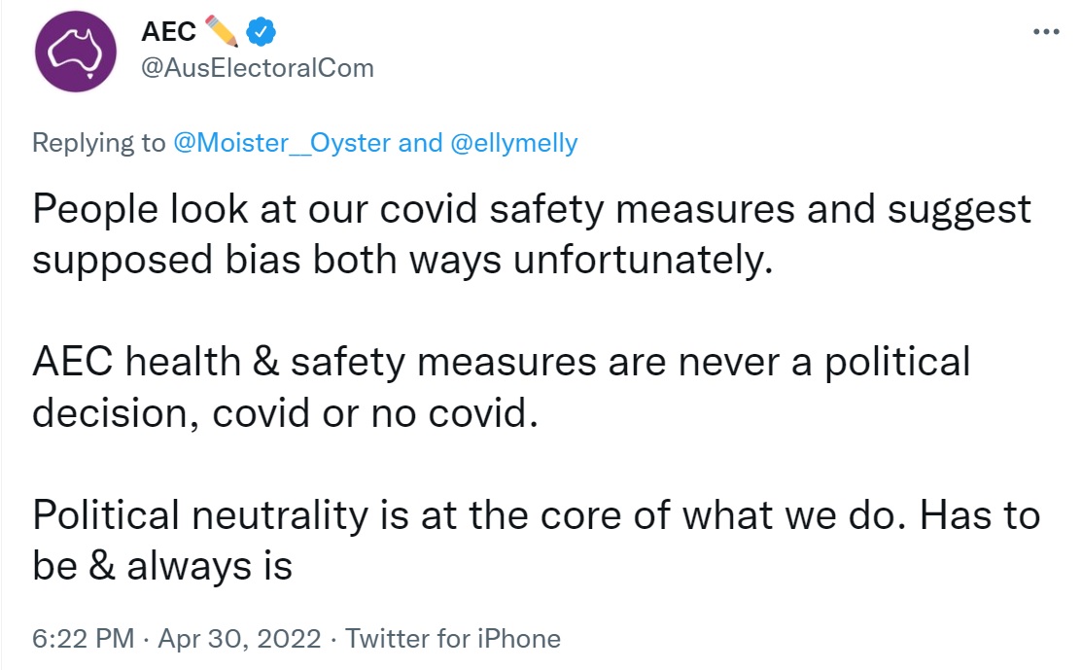Visit the @ellymelly profile mention

[x=512, y=143]
